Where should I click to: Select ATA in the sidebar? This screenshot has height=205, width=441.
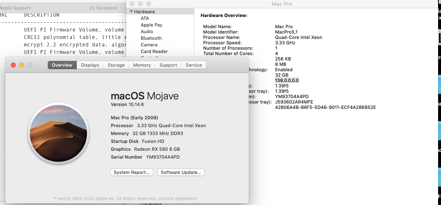click(145, 18)
